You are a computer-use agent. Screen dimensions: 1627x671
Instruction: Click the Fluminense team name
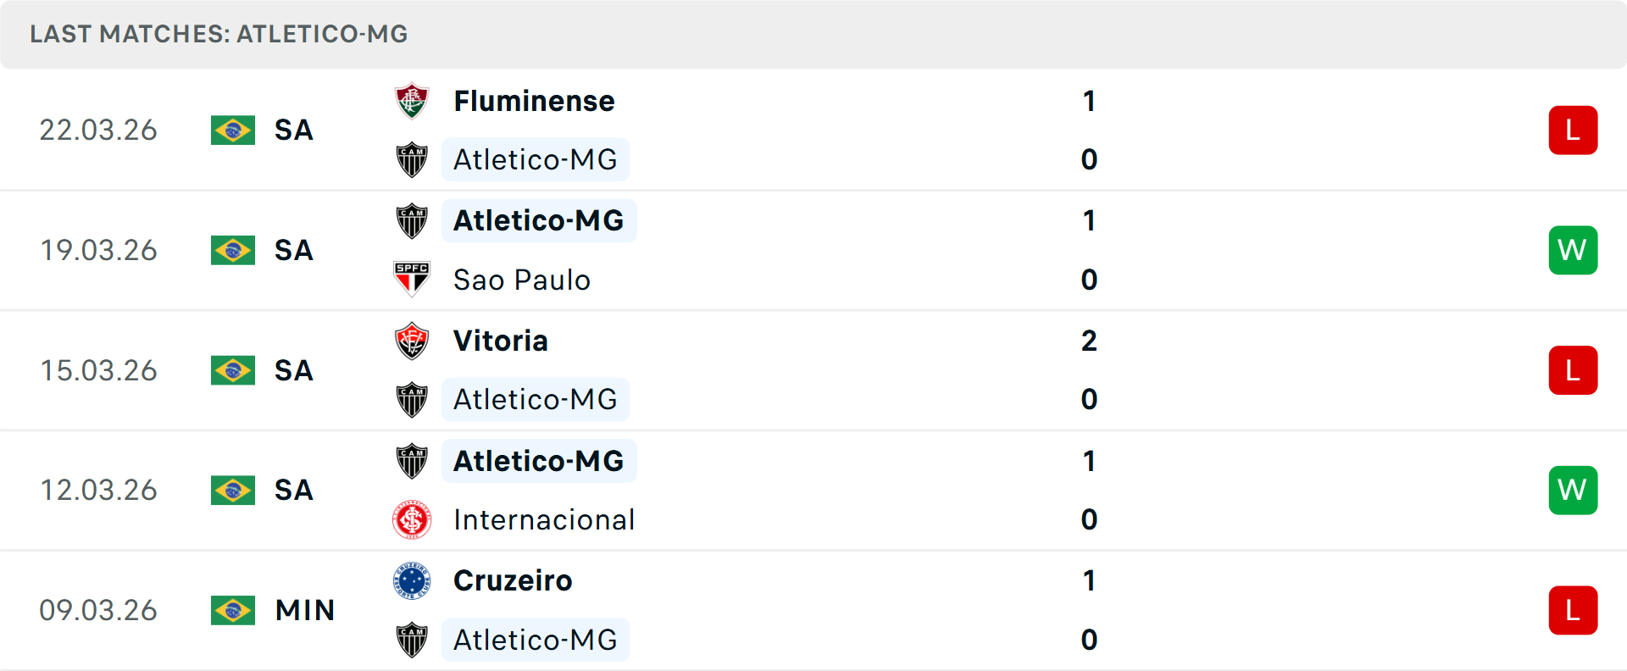[x=533, y=100]
